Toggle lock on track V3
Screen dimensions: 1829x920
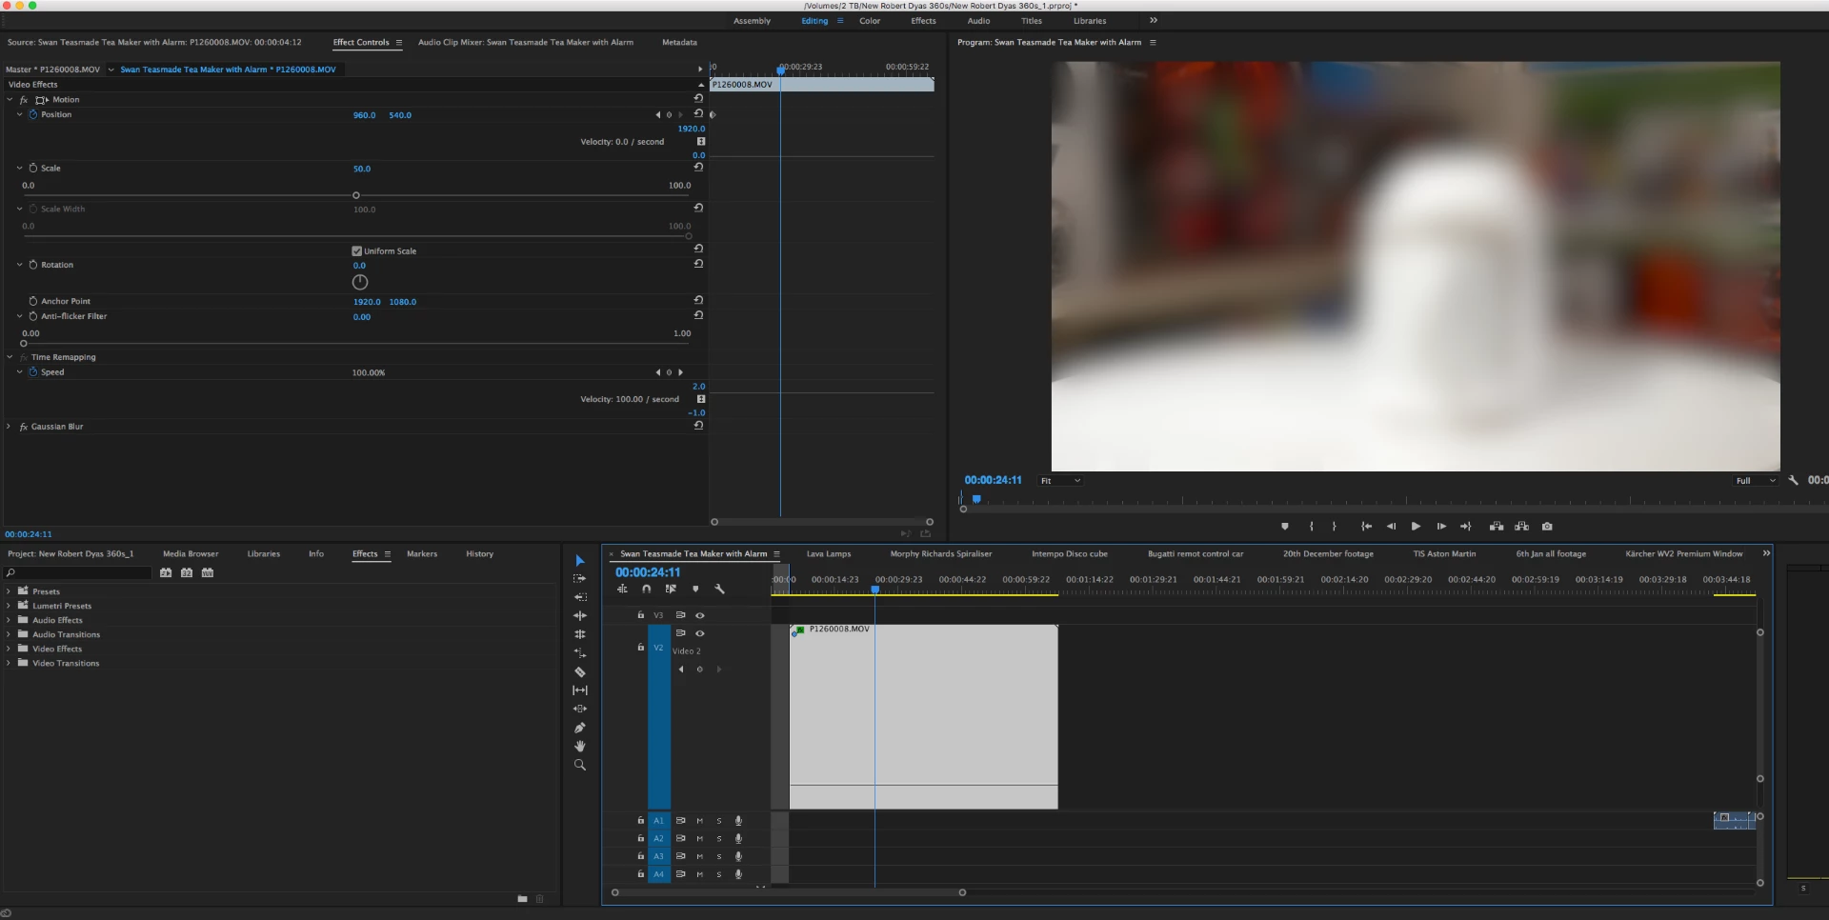coord(641,615)
